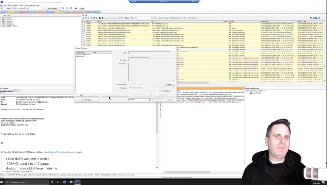Collapse the Email Attachments tree node
327x185 pixels.
(x=246, y=91)
